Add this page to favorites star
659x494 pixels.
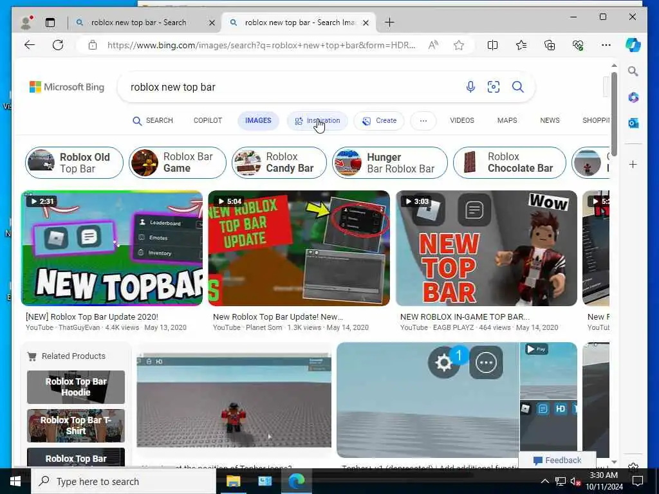pyautogui.click(x=459, y=45)
